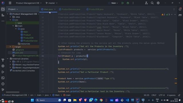This screenshot has height=103, width=183.
Task: Expand the target folder
Action: [x=10, y=47]
